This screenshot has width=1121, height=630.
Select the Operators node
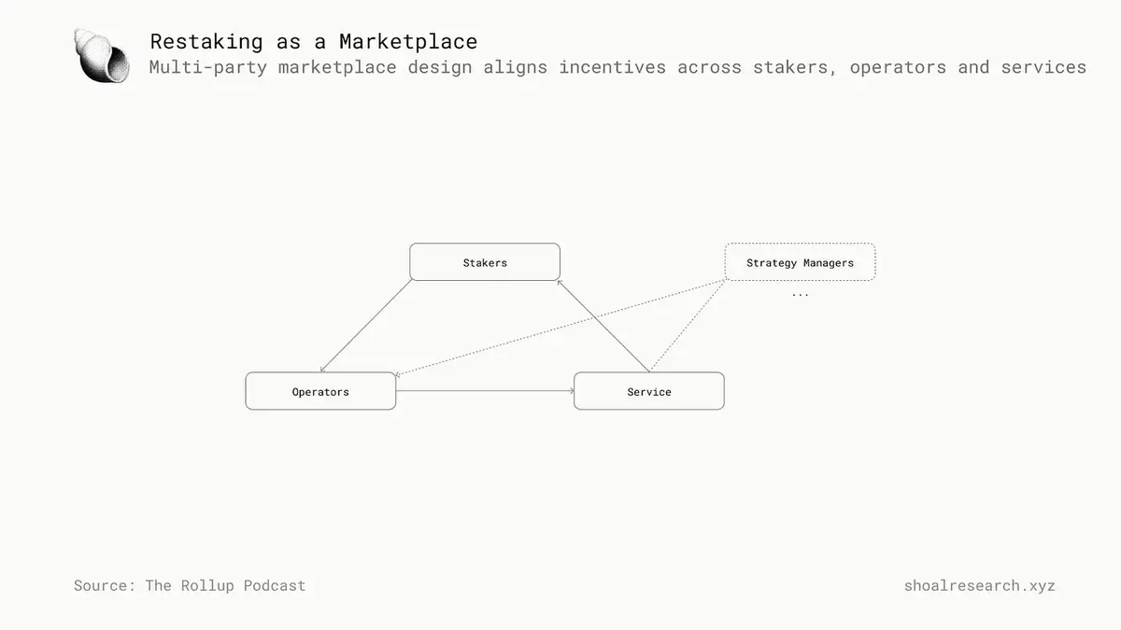pyautogui.click(x=320, y=391)
